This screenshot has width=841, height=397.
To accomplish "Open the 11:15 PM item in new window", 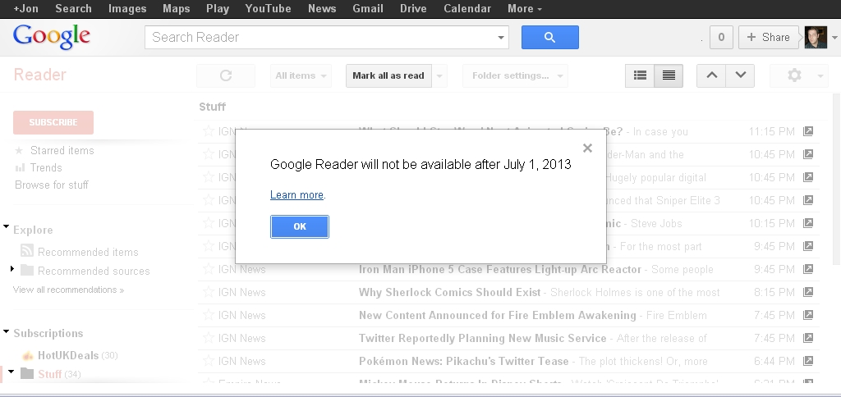I will 808,131.
